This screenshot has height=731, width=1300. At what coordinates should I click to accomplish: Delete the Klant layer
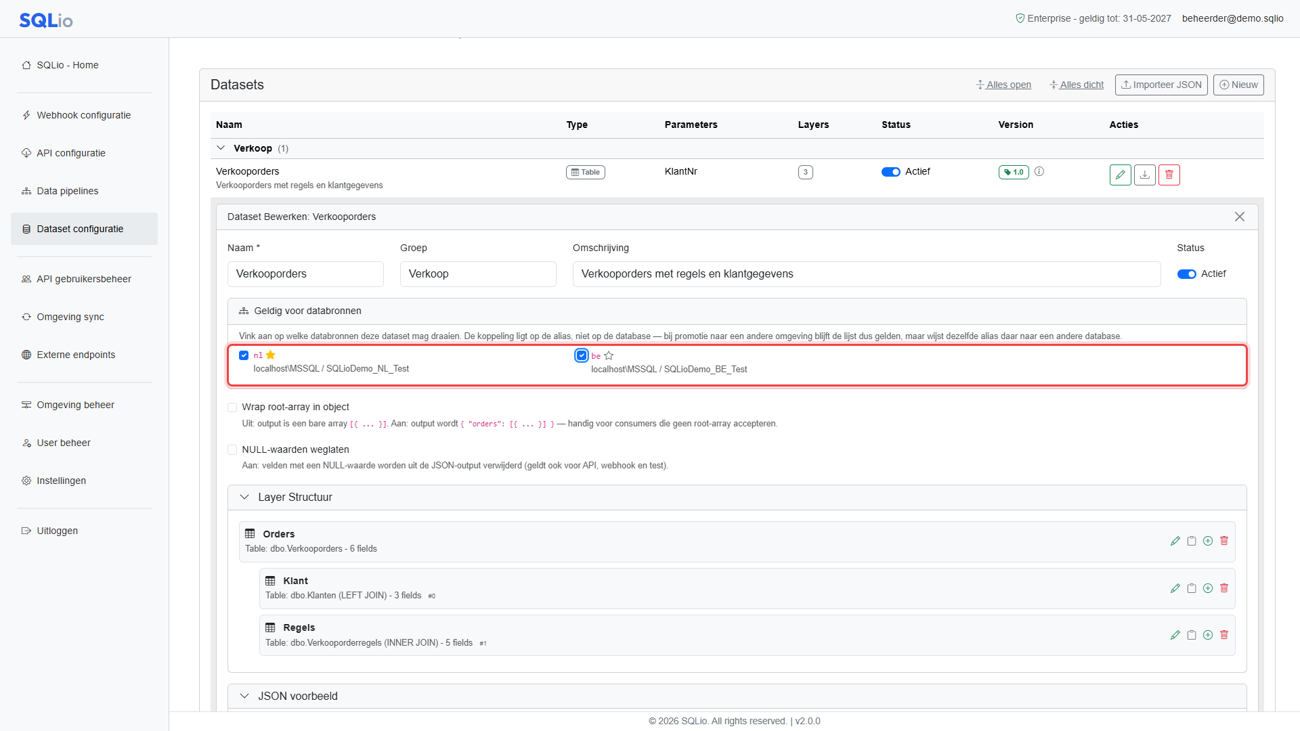point(1224,588)
